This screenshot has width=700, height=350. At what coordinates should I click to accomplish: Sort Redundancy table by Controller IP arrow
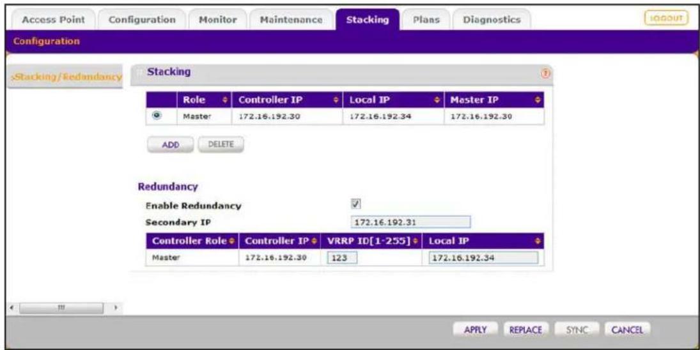[314, 241]
